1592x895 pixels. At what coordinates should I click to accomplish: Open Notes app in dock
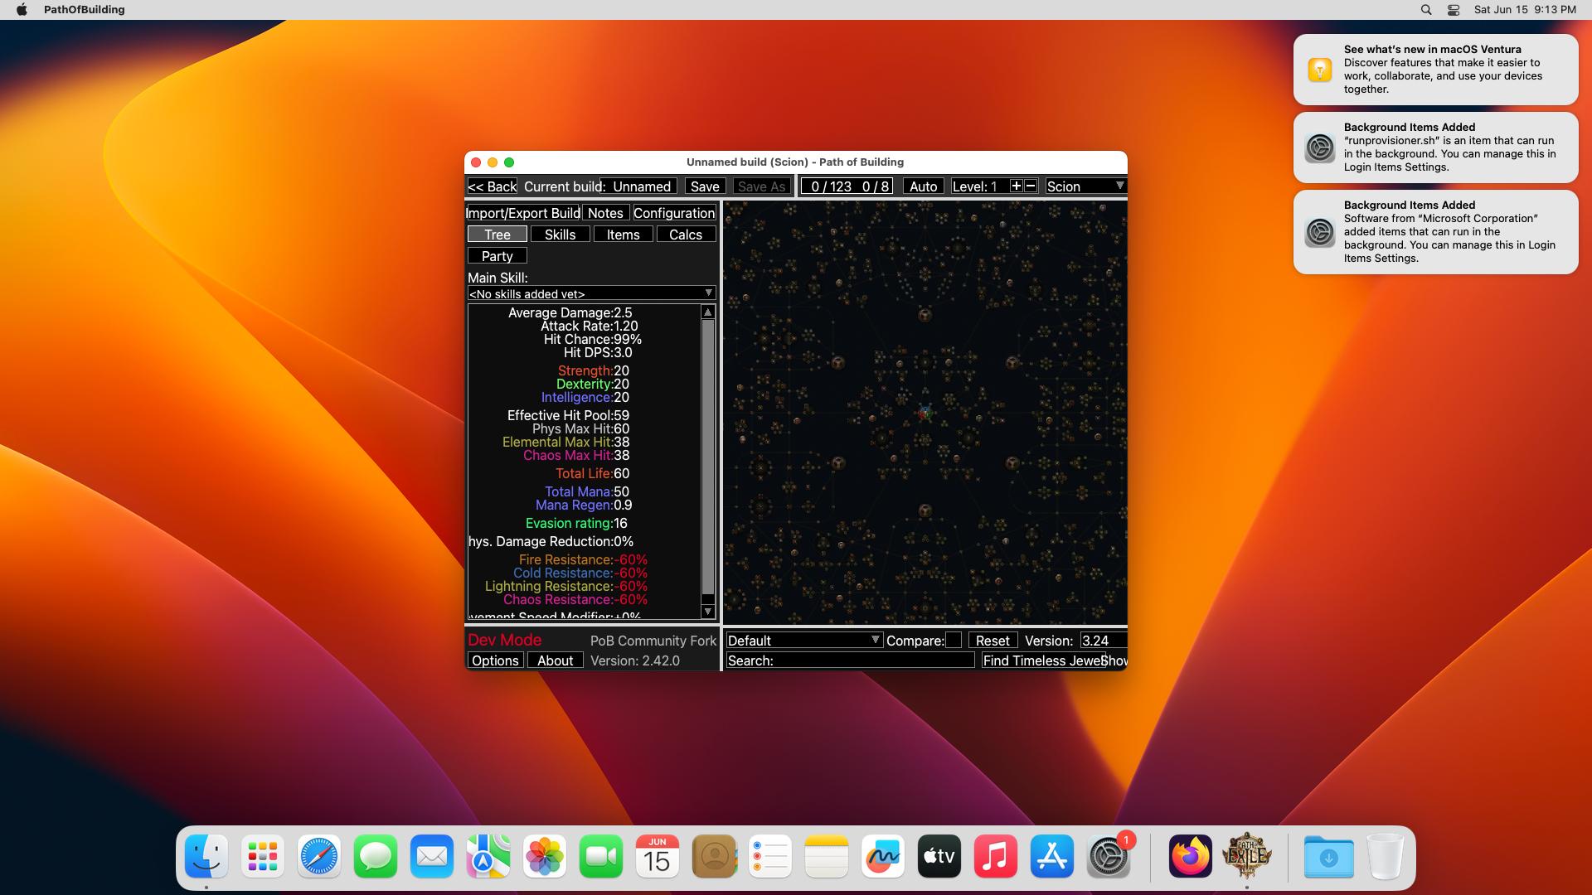tap(827, 856)
